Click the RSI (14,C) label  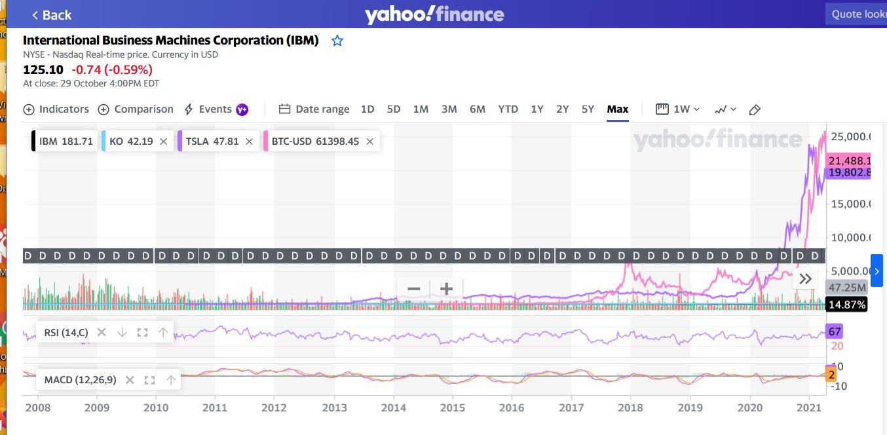66,333
